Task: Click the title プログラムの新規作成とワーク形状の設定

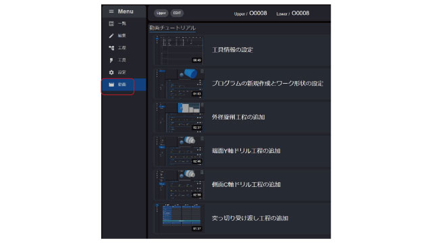Action: [x=267, y=84]
